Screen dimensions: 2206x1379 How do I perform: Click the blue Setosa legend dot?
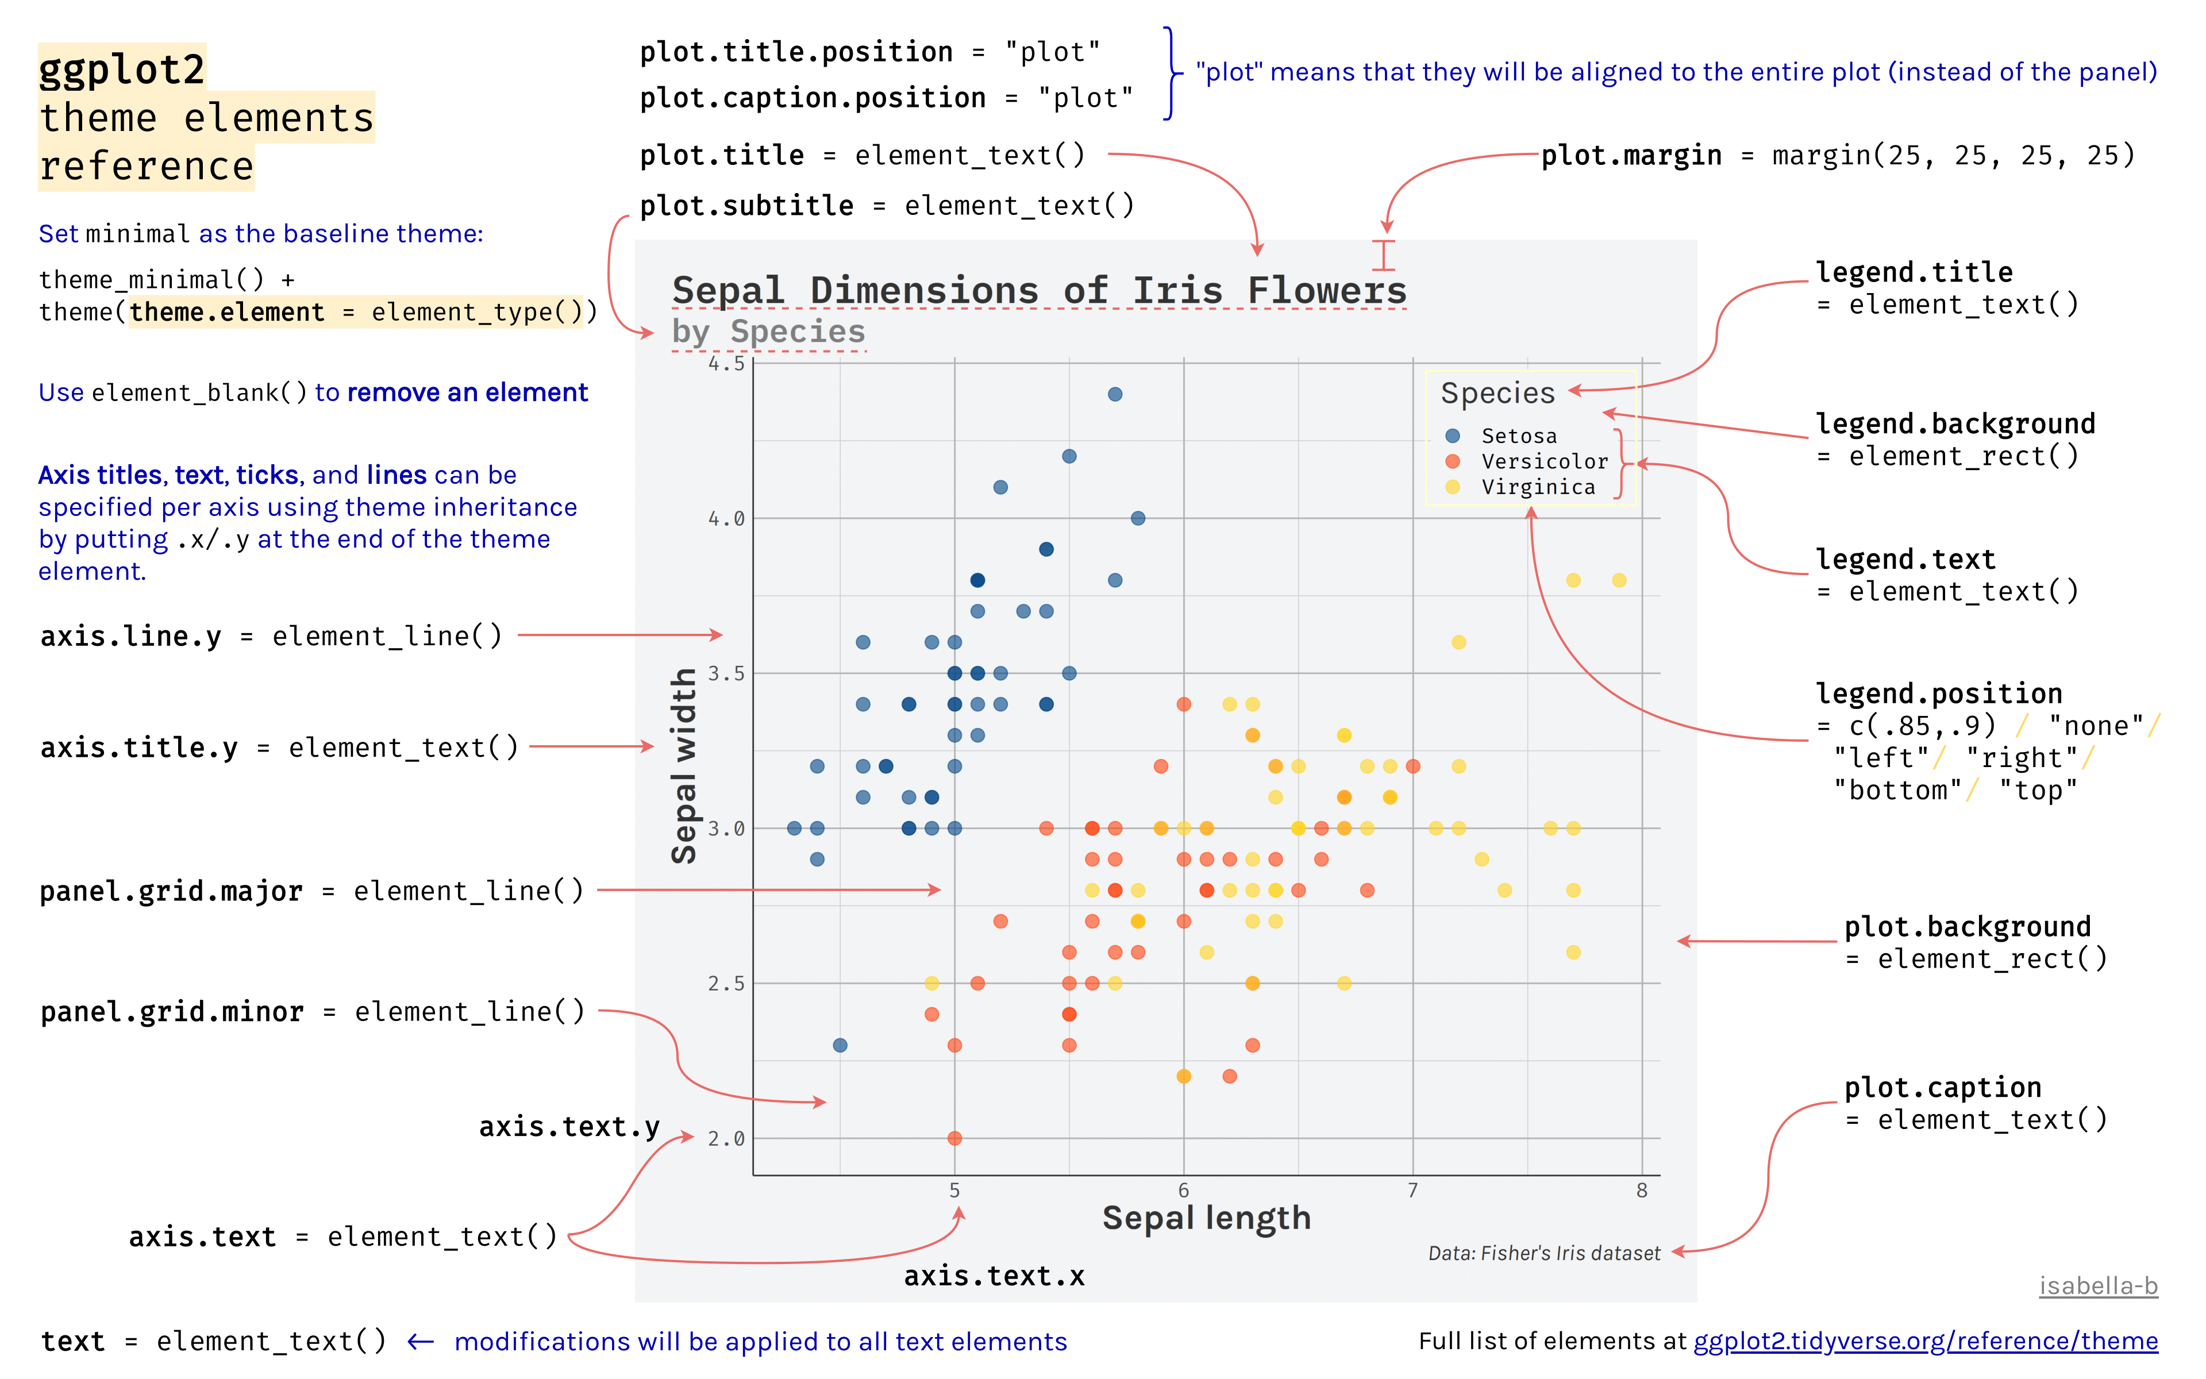click(x=1453, y=436)
